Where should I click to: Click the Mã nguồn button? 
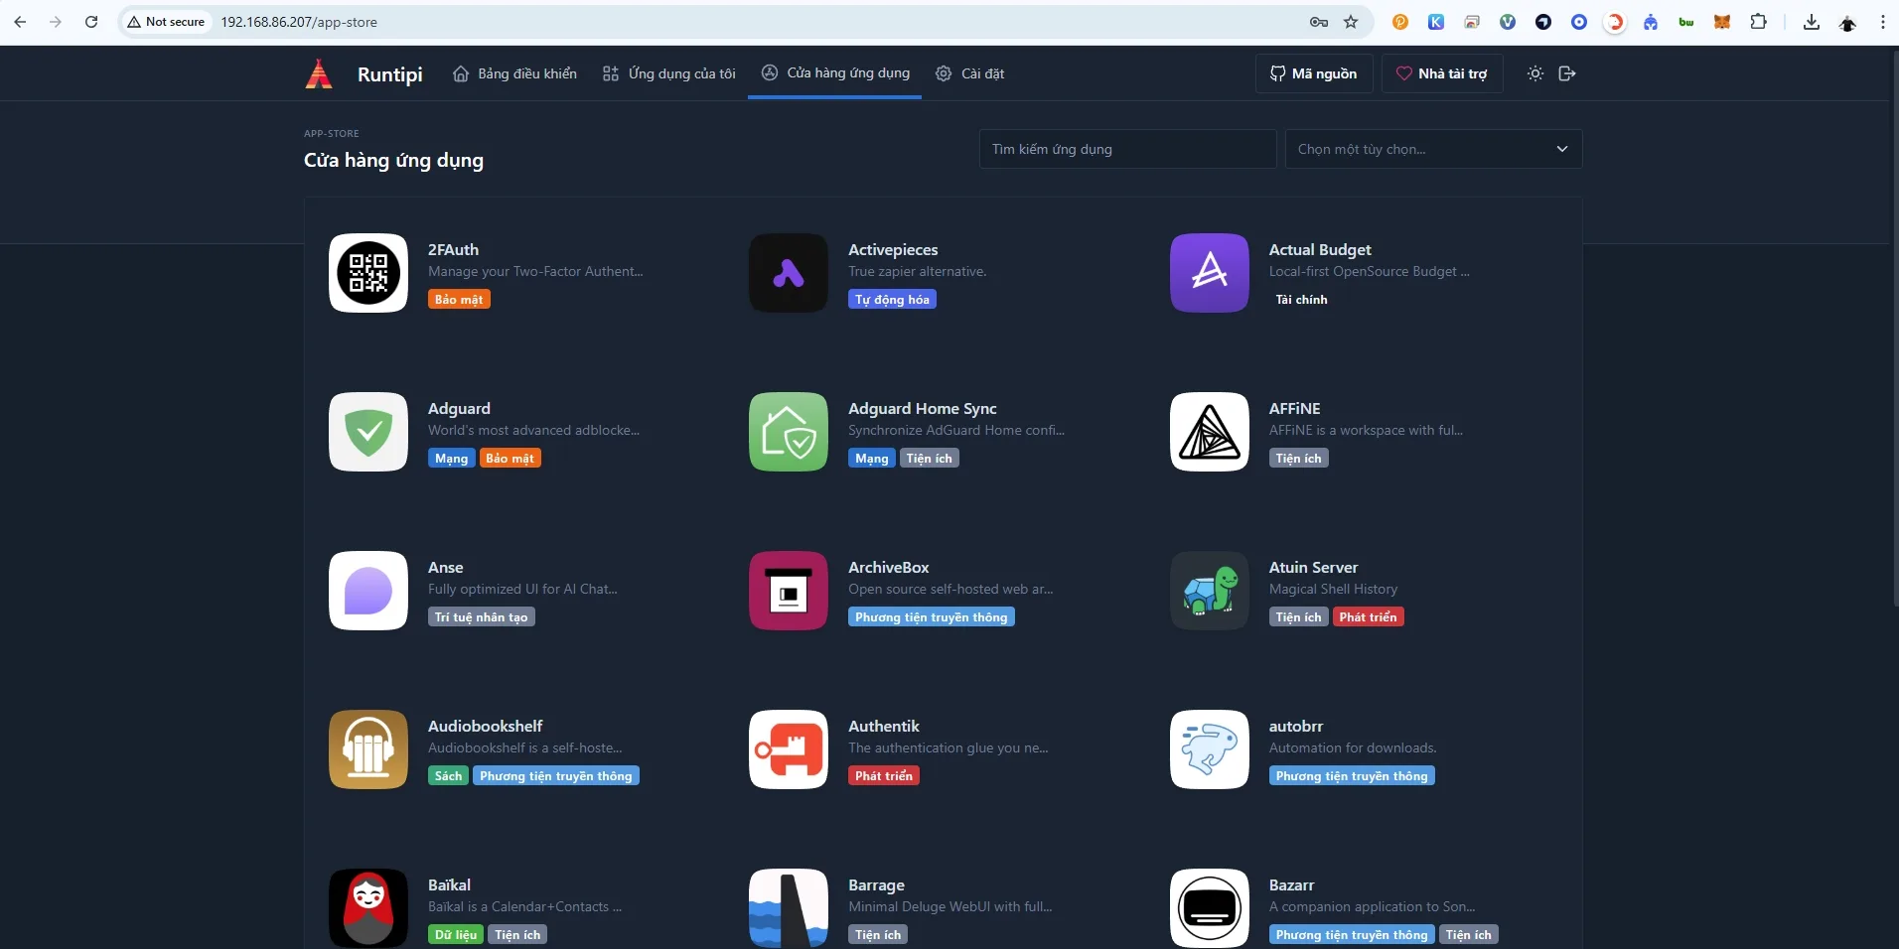point(1314,73)
